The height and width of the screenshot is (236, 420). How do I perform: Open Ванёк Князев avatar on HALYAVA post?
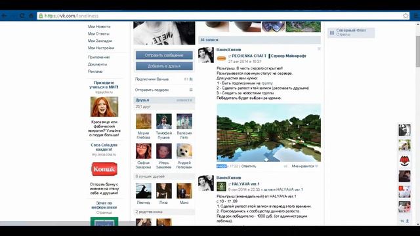pos(206,184)
